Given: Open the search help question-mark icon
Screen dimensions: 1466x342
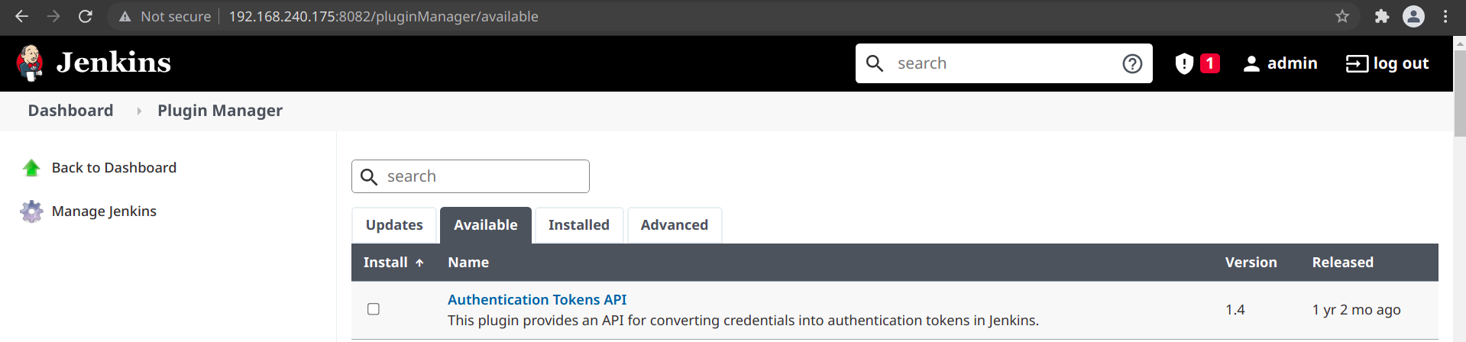Looking at the screenshot, I should pos(1132,63).
